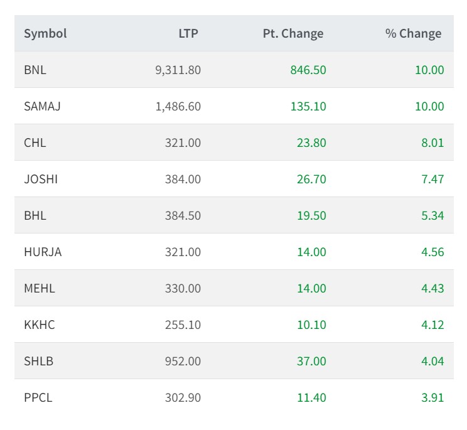Screen dimensions: 467x430
Task: Sort by the LTP column header
Action: point(188,34)
